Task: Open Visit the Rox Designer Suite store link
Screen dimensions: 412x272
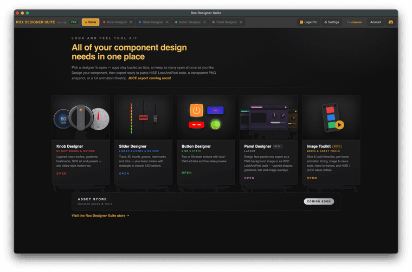Action: (100, 216)
